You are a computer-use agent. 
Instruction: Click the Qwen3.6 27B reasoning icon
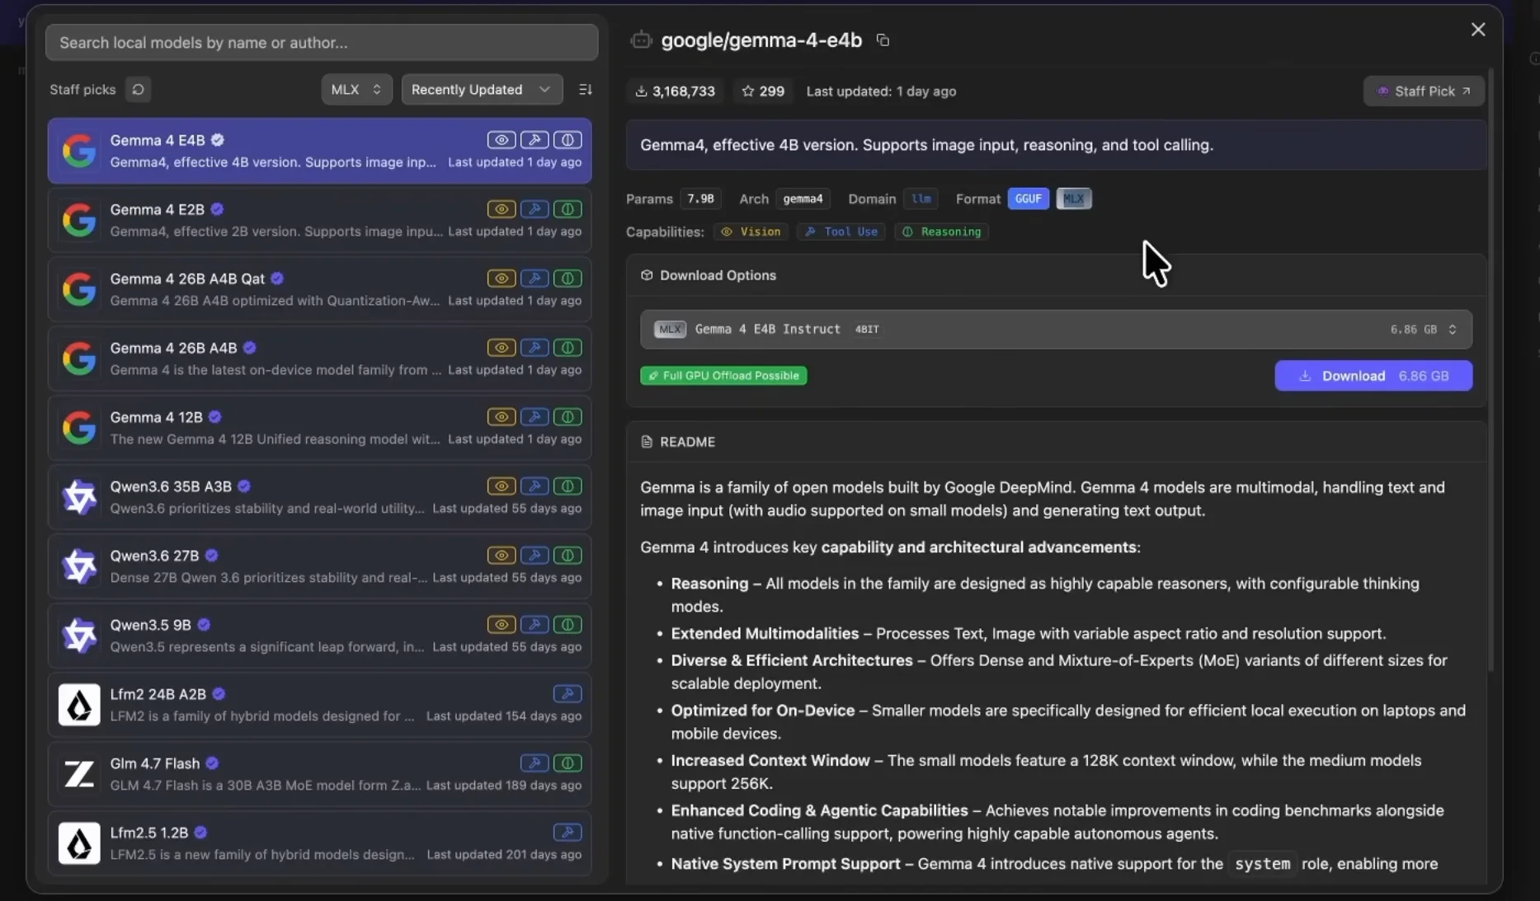(567, 556)
